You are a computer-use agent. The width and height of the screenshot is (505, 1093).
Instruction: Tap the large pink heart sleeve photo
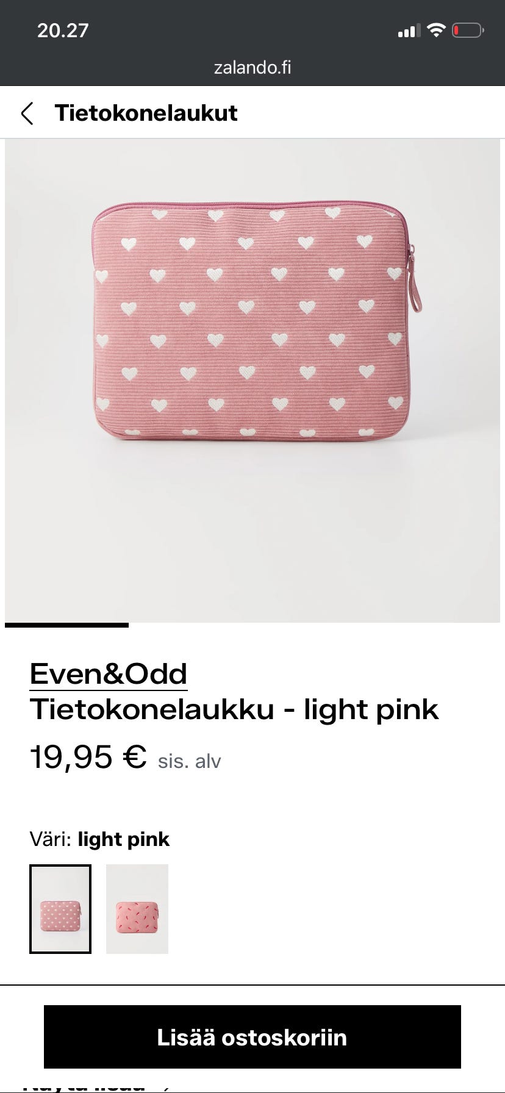(x=253, y=381)
